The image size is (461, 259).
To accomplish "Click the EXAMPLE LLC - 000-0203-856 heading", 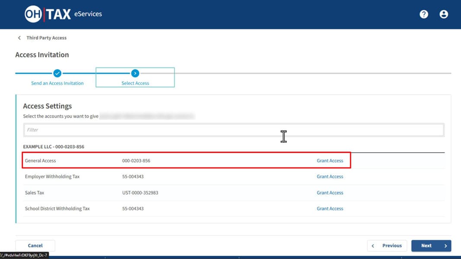I will point(54,146).
